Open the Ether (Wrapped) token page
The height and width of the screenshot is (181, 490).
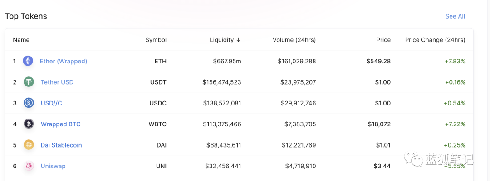click(64, 61)
